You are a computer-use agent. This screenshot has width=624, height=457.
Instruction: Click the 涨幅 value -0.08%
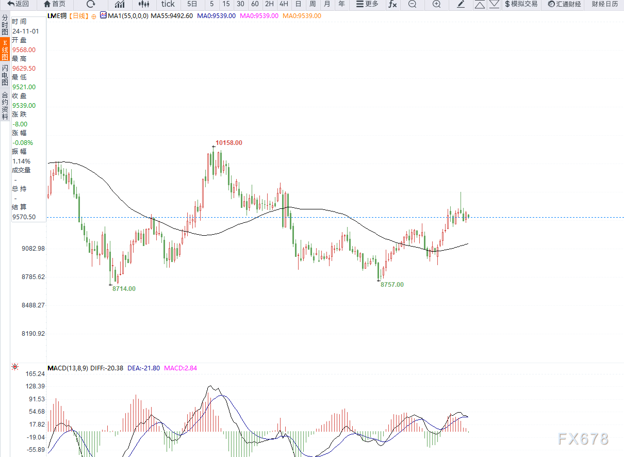23,143
